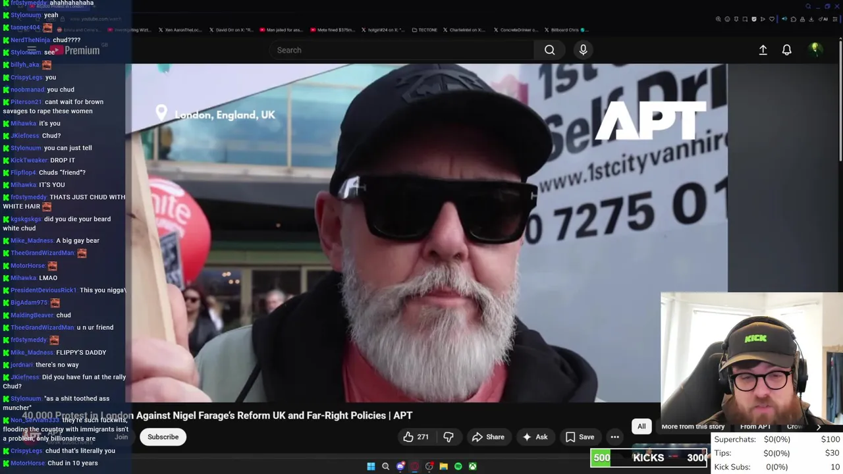Switch to the TECTONE tab

(x=425, y=30)
